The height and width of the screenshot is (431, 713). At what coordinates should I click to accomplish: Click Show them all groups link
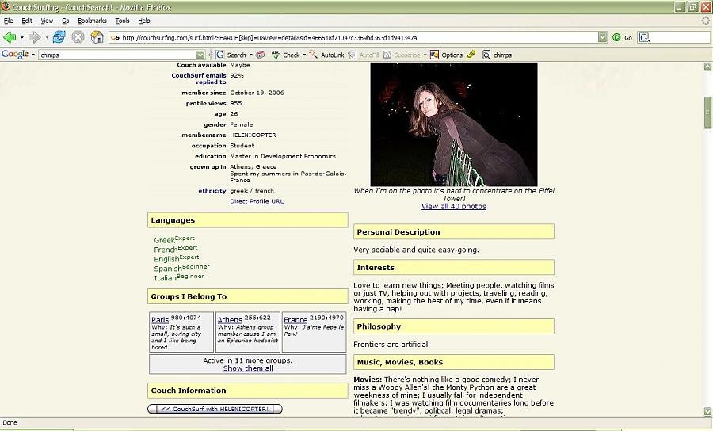tap(248, 368)
